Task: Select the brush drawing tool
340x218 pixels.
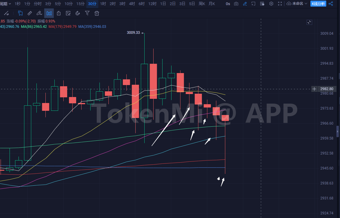Action: coord(39,13)
